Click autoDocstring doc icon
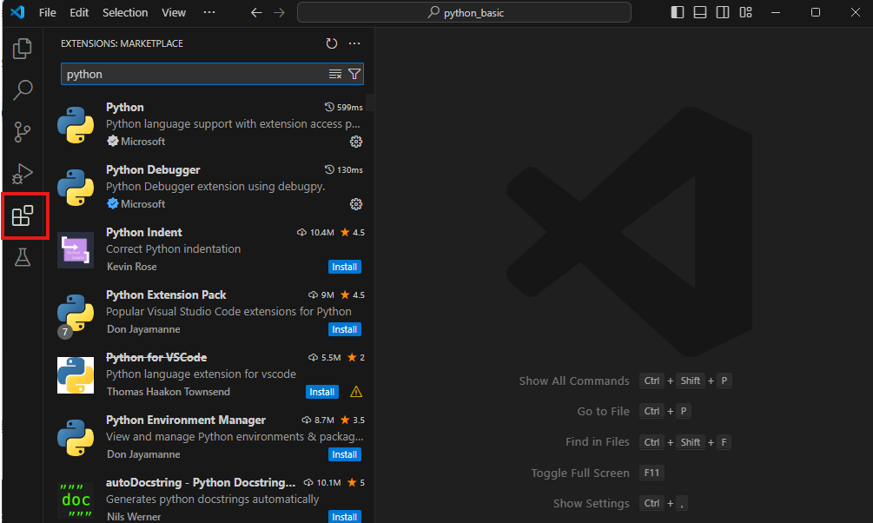This screenshot has height=523, width=873. [76, 500]
